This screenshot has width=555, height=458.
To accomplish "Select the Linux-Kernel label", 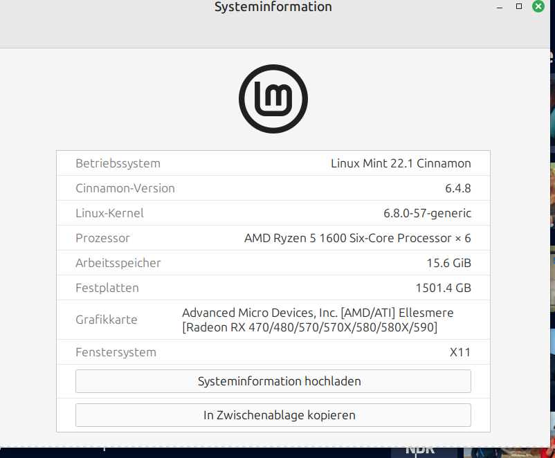I will coord(109,212).
